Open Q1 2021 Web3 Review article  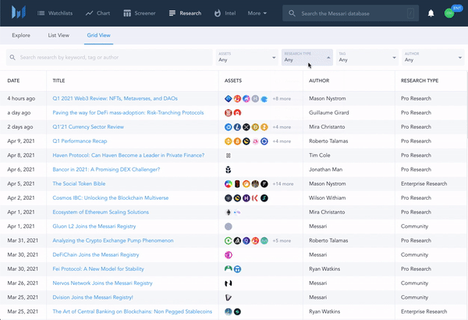click(115, 98)
